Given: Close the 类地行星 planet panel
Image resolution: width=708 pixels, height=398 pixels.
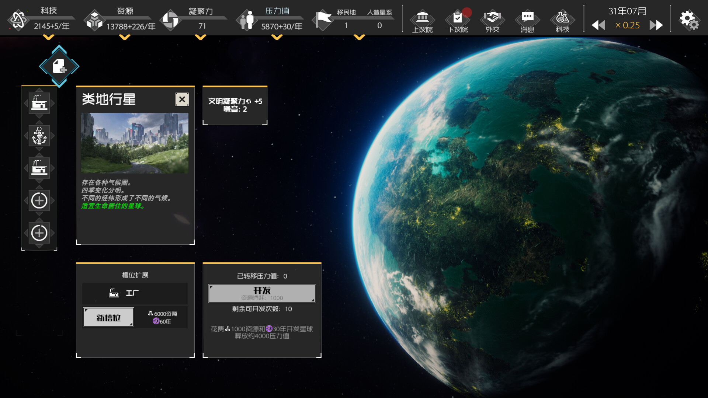Looking at the screenshot, I should 181,99.
